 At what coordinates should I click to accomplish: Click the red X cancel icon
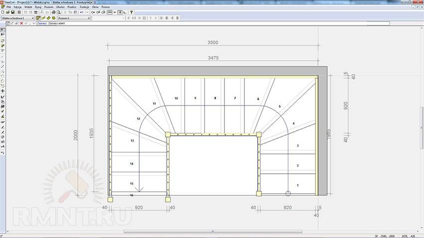pos(21,23)
